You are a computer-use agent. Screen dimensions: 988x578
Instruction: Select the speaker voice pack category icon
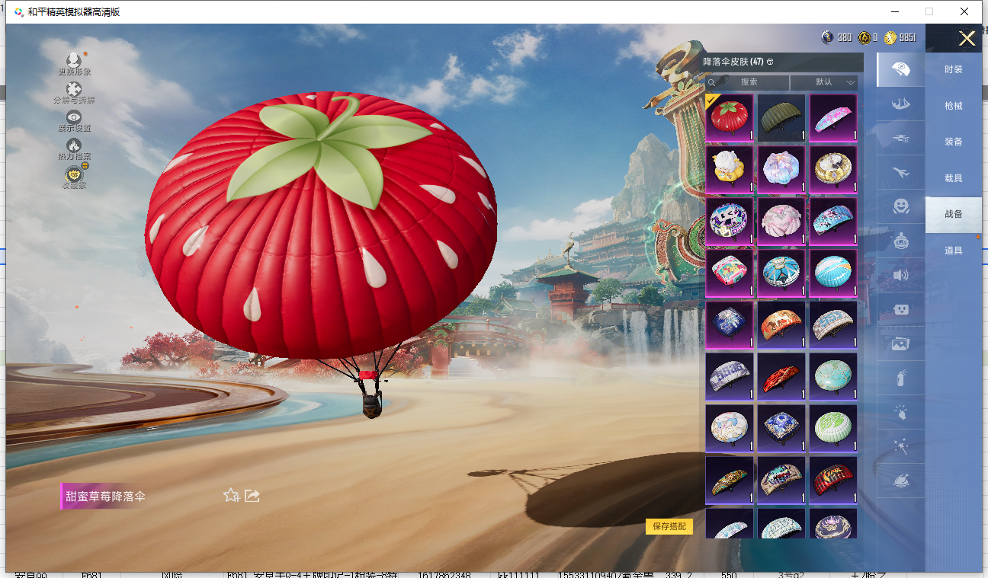tap(900, 275)
